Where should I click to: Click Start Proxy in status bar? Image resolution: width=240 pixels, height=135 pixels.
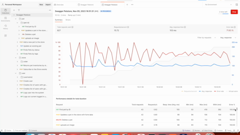207,130
